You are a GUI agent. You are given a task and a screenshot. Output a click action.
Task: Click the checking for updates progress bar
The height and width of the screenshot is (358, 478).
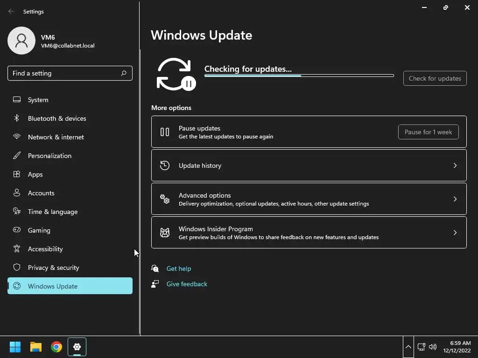point(299,76)
